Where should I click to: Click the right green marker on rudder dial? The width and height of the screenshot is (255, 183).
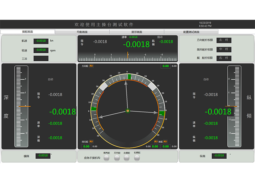click(162, 113)
